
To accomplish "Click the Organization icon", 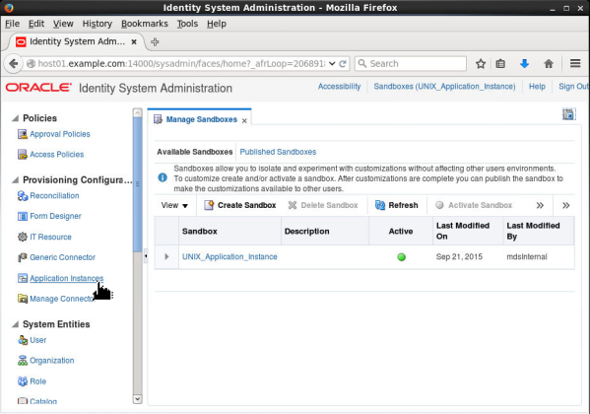I will (x=23, y=361).
